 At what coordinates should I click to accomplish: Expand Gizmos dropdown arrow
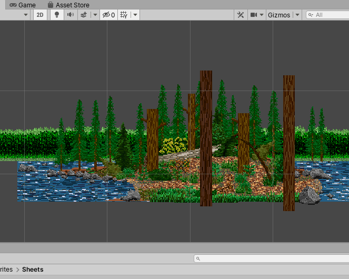click(x=297, y=15)
